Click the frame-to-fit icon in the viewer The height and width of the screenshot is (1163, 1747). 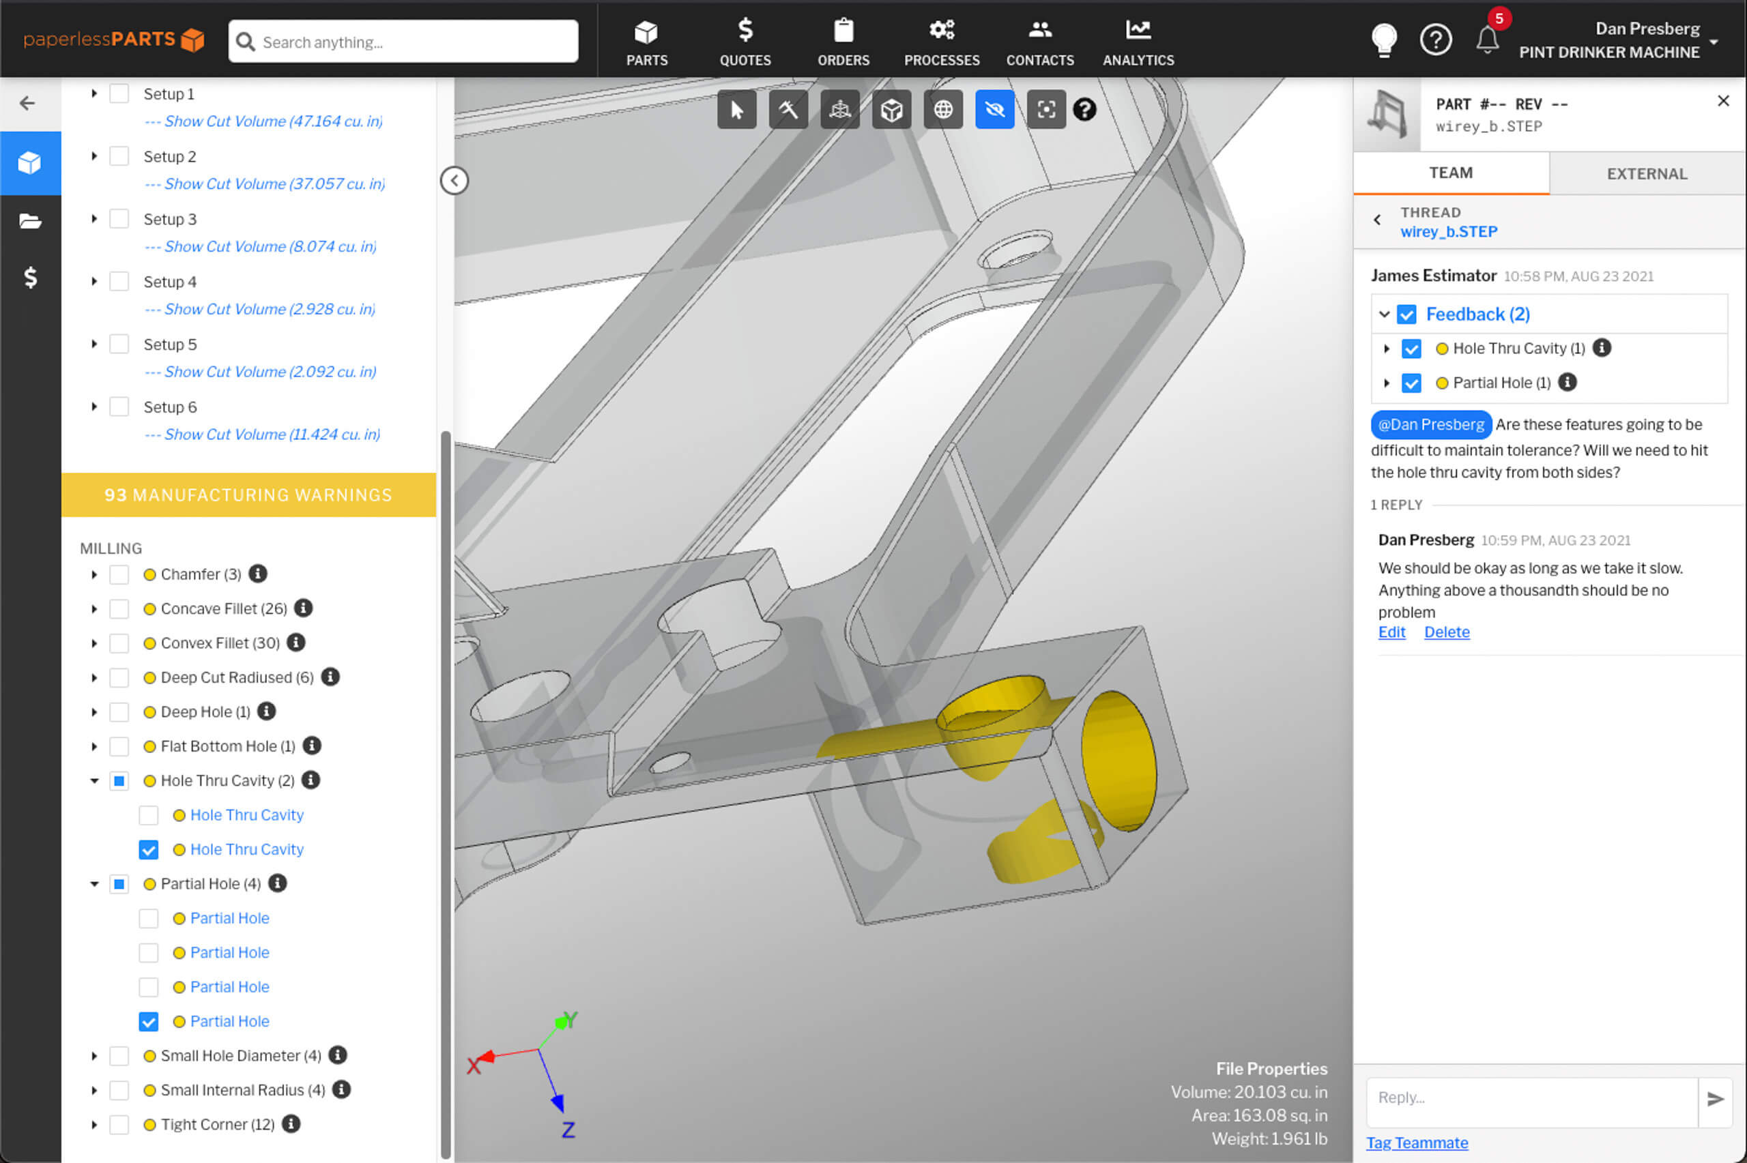click(1045, 109)
